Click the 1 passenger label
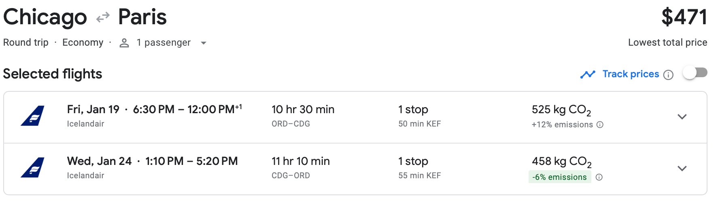Image resolution: width=718 pixels, height=211 pixels. click(x=164, y=42)
